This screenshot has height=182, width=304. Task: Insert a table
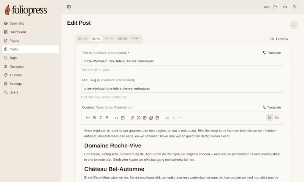click(x=157, y=118)
